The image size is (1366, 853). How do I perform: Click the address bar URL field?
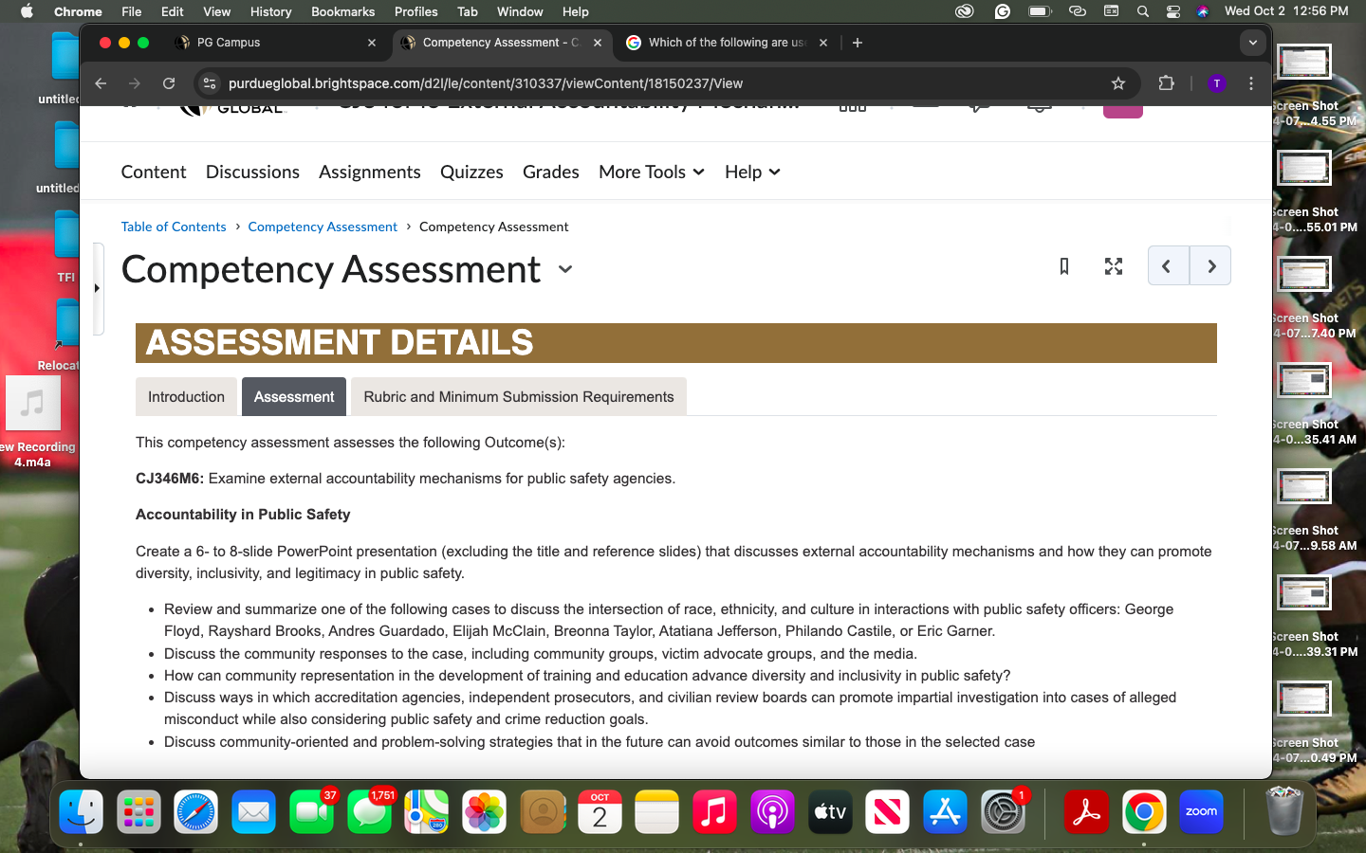664,83
